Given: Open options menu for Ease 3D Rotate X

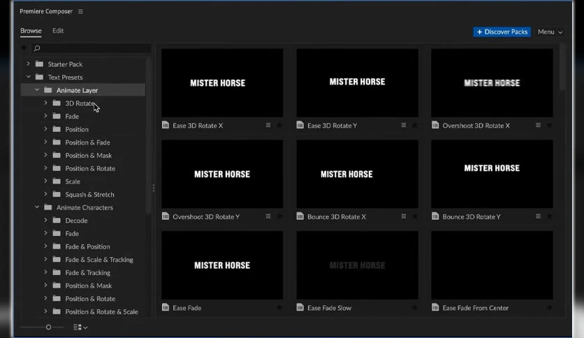Looking at the screenshot, I should tap(268, 125).
